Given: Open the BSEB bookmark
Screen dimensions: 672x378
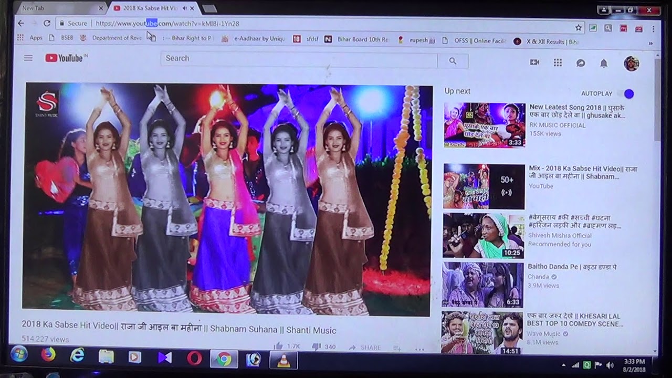Looking at the screenshot, I should 61,38.
